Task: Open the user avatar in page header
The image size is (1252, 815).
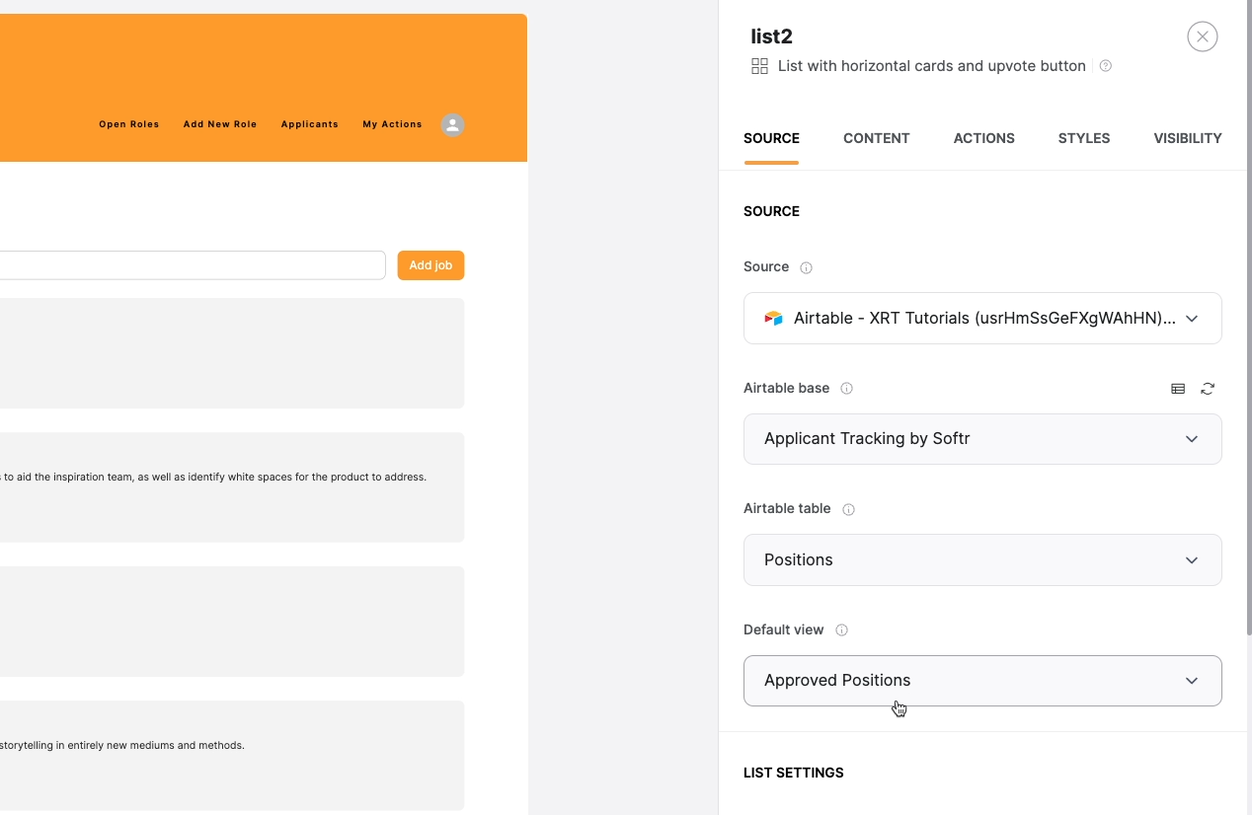Action: click(x=452, y=125)
